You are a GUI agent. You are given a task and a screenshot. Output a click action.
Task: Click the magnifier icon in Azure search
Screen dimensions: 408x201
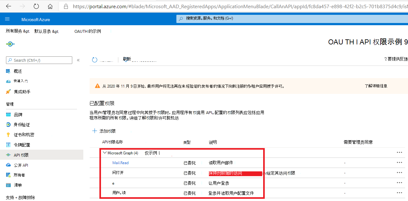tap(181, 19)
